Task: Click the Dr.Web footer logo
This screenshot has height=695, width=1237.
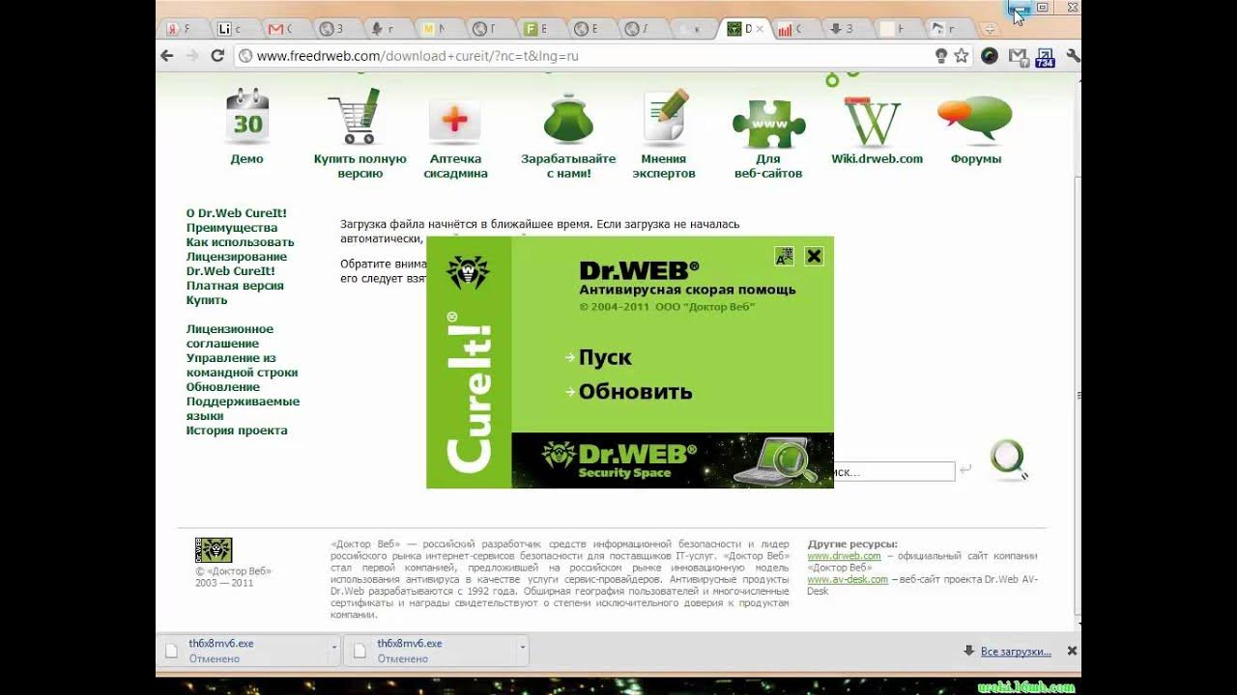Action: (214, 550)
